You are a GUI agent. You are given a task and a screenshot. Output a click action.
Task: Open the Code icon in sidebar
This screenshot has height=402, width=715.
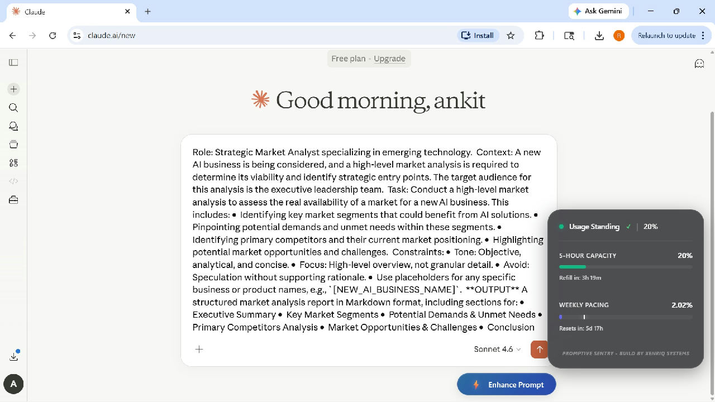[13, 181]
